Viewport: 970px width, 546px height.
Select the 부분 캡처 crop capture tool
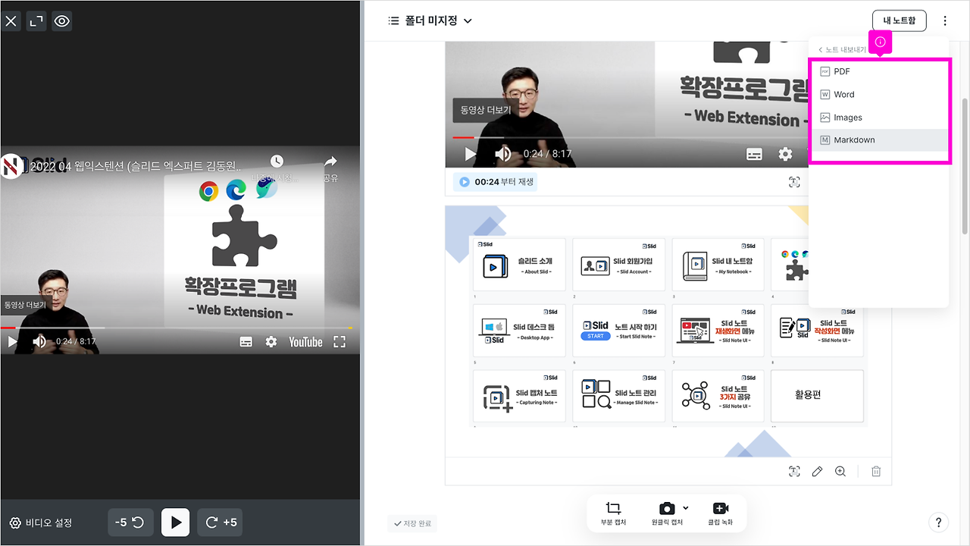(612, 513)
